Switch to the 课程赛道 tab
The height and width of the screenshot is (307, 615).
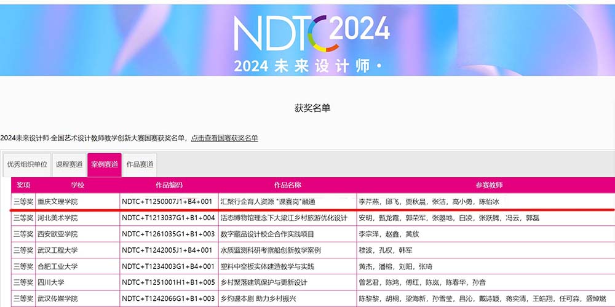coord(69,165)
